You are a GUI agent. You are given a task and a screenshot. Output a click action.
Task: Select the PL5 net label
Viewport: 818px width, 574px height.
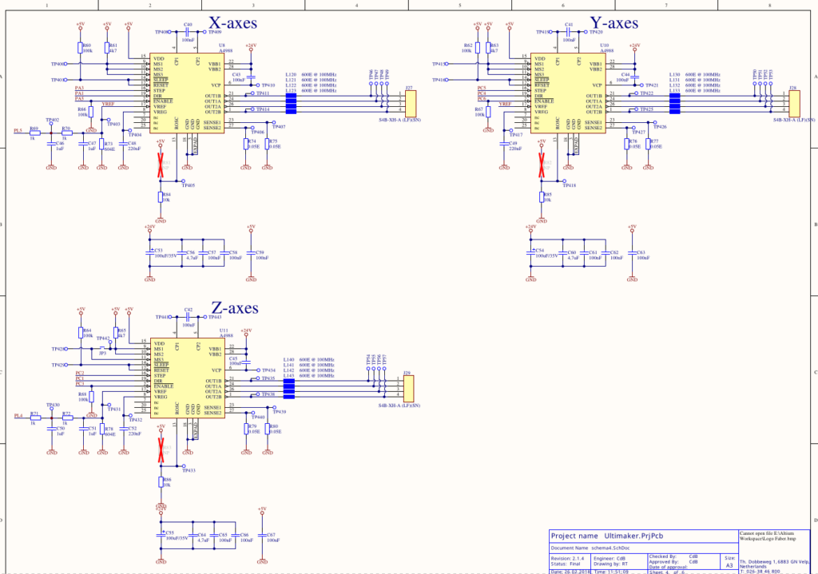click(x=18, y=130)
